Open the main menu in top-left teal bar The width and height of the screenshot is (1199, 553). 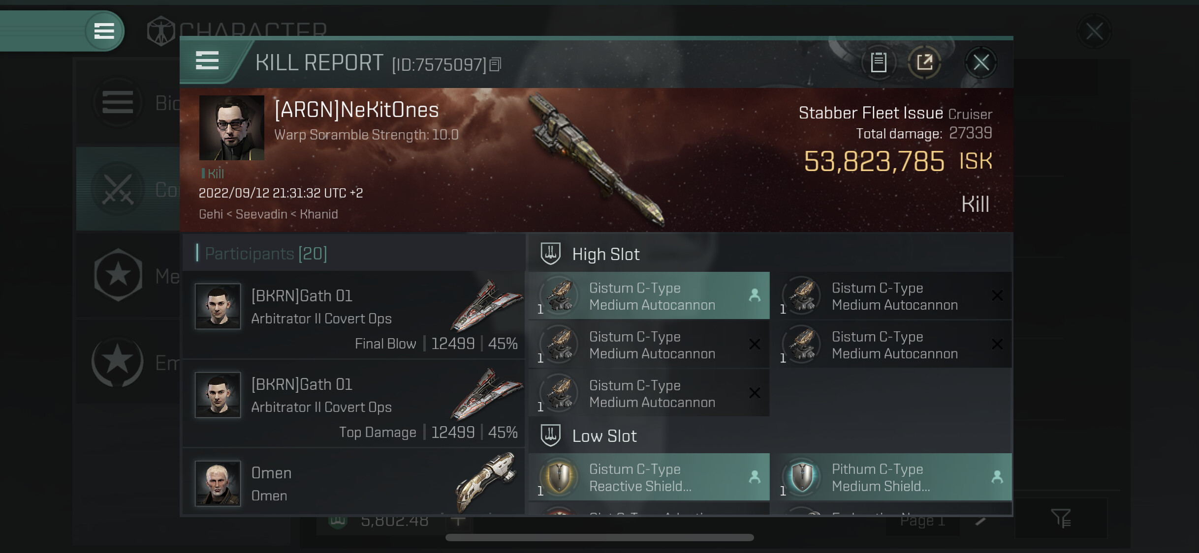tap(104, 31)
